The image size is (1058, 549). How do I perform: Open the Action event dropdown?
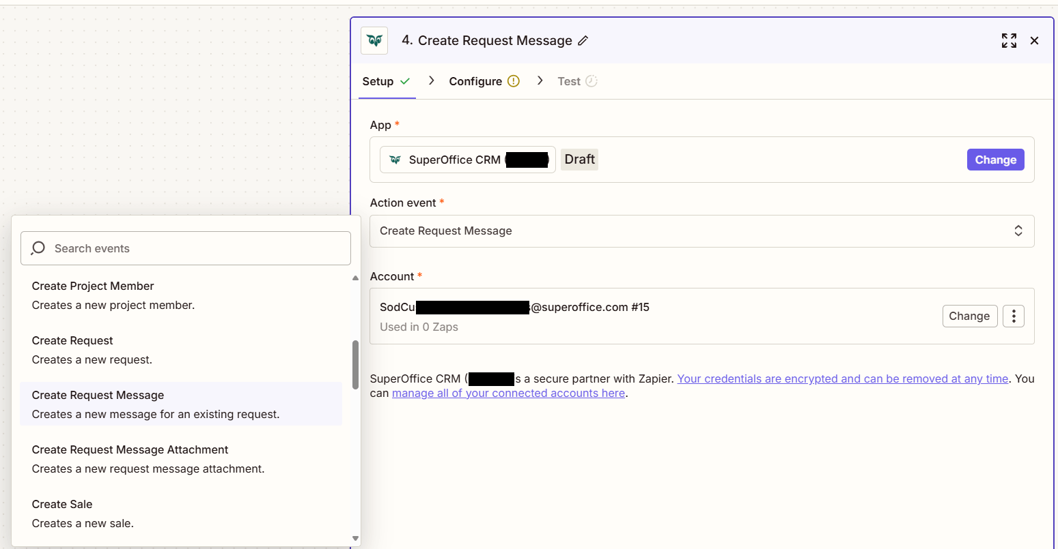[x=702, y=231]
